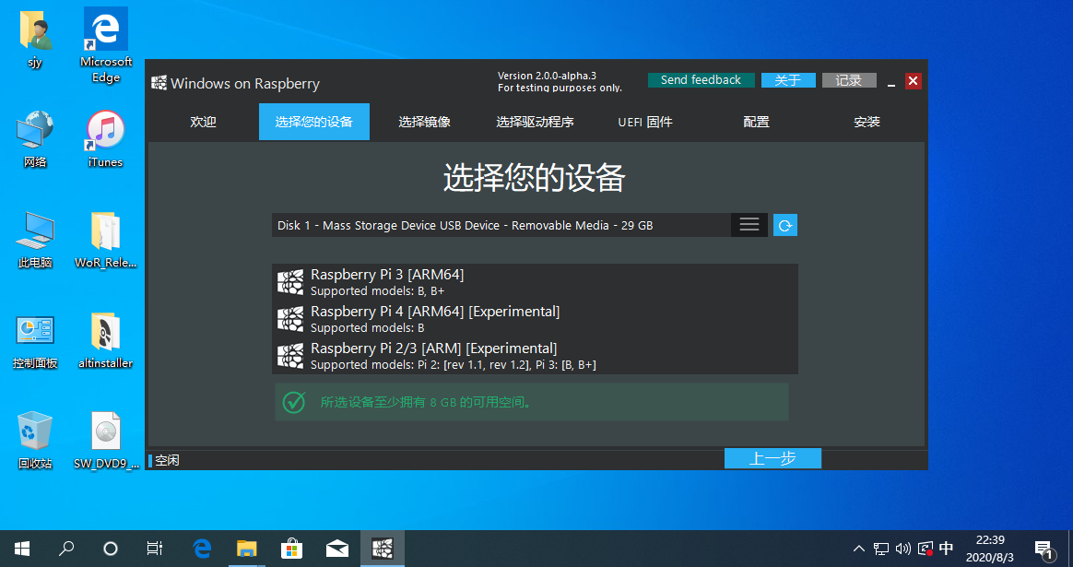This screenshot has height=567, width=1073.
Task: Click the Windows on Raspberry title logo
Action: coord(159,83)
